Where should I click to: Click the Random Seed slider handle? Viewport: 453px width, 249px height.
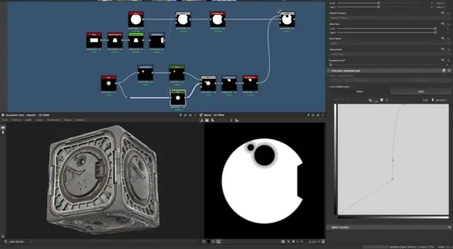[x=331, y=64]
